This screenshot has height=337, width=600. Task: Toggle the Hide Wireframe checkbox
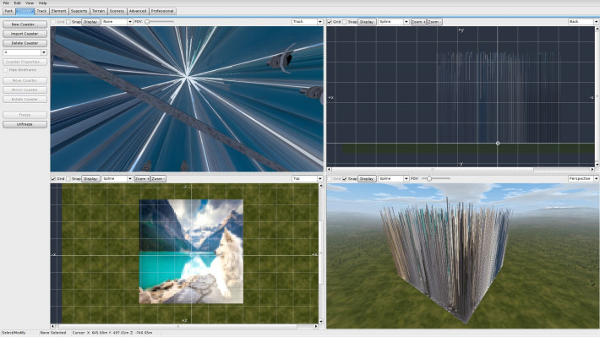pyautogui.click(x=5, y=70)
